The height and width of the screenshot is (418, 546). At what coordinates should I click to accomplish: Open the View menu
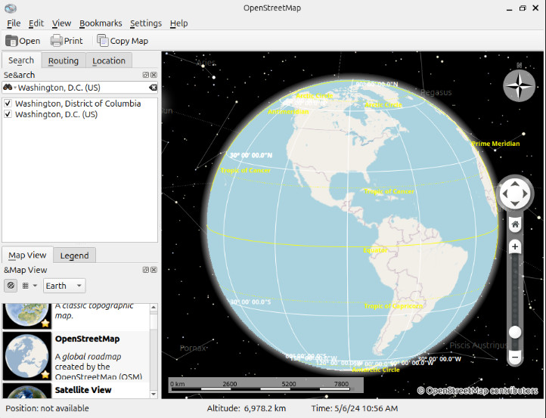(x=61, y=23)
